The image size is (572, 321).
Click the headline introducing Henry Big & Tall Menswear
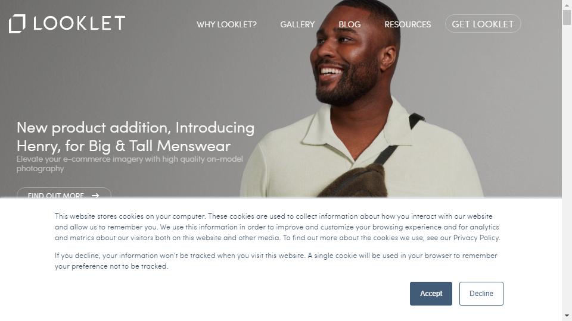(135, 137)
